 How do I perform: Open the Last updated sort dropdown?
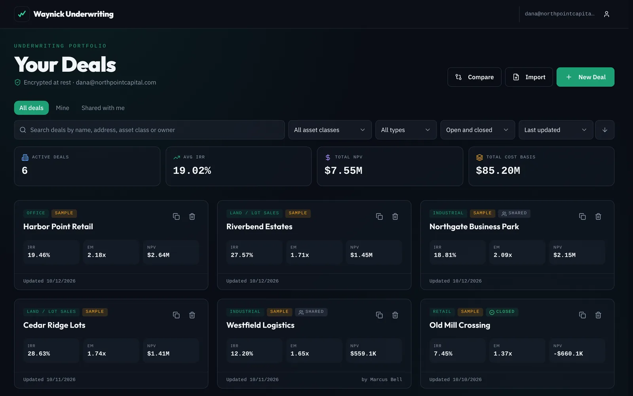pyautogui.click(x=556, y=130)
